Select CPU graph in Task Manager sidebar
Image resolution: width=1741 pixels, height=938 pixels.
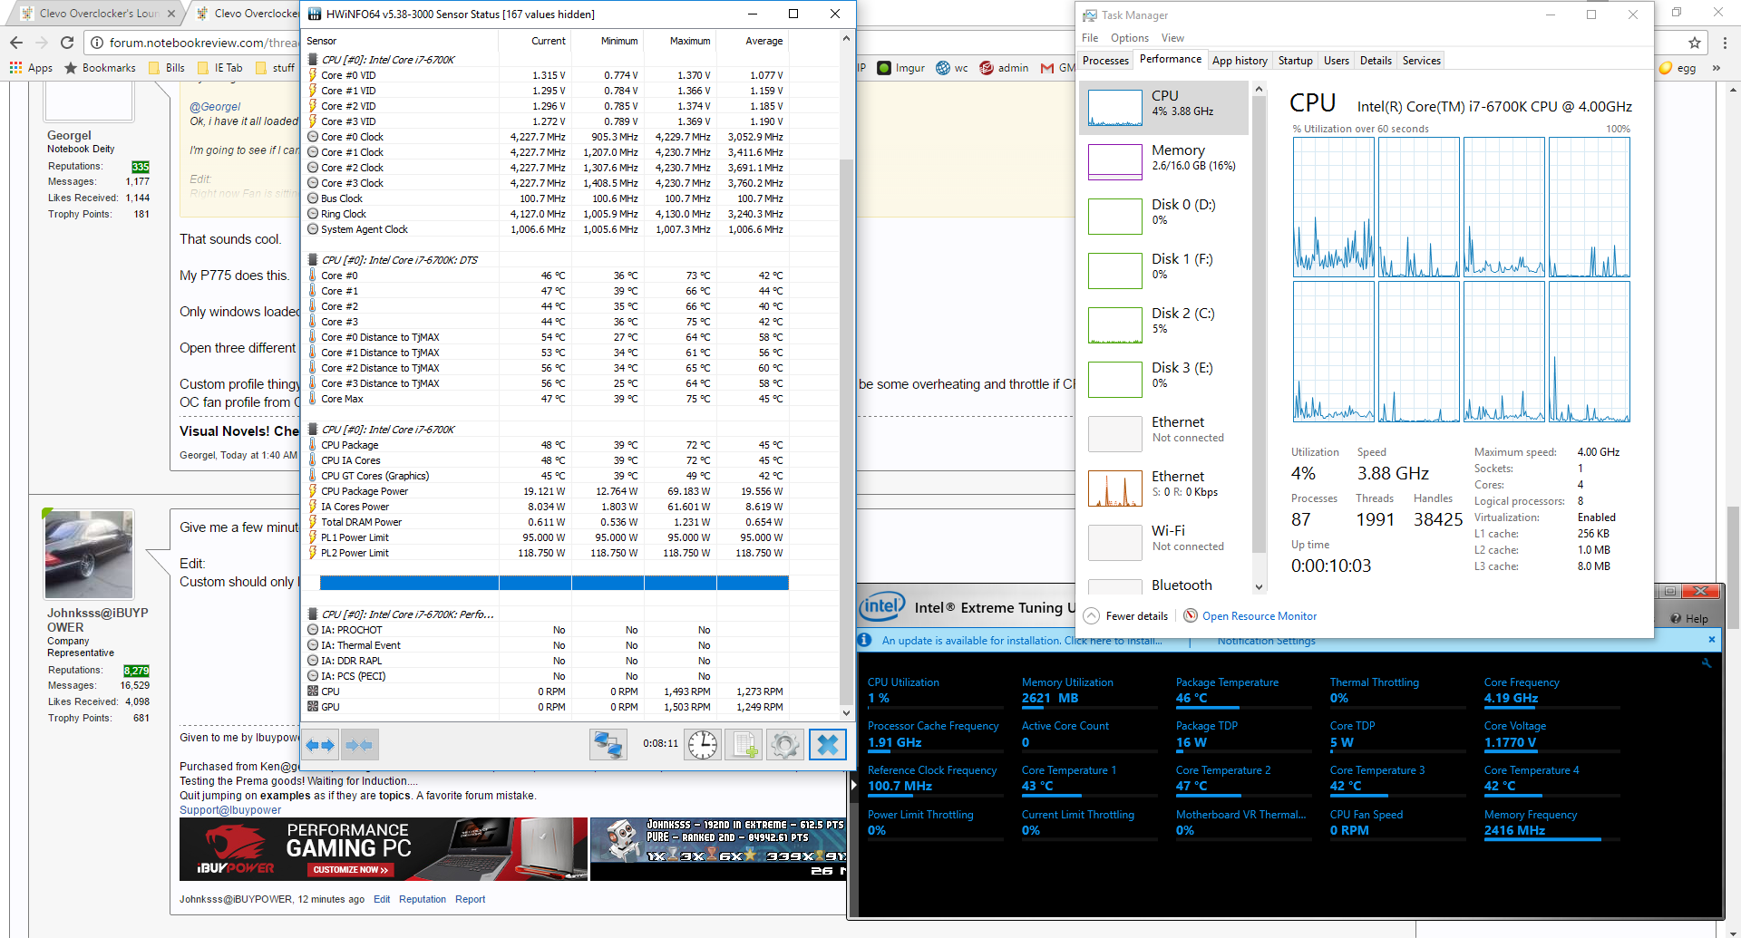pyautogui.click(x=1164, y=108)
